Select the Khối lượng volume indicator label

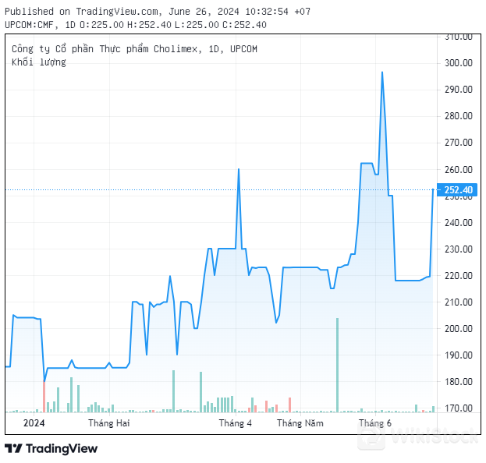point(39,62)
